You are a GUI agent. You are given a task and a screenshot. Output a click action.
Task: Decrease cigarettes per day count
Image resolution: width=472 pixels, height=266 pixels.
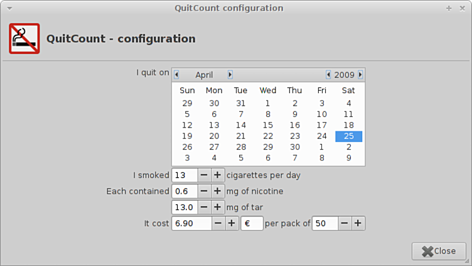point(205,175)
